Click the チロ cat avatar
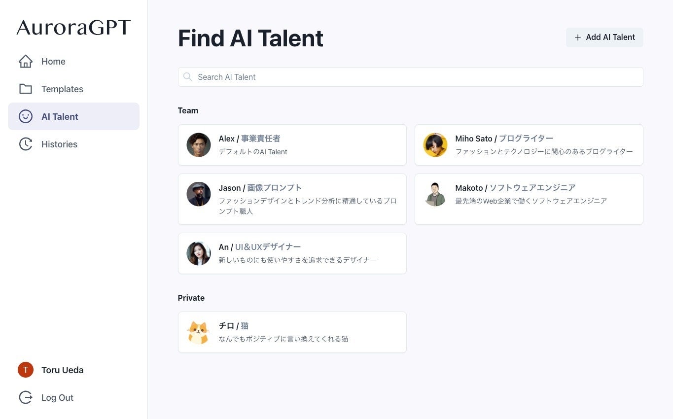The height and width of the screenshot is (419, 673). pyautogui.click(x=199, y=332)
